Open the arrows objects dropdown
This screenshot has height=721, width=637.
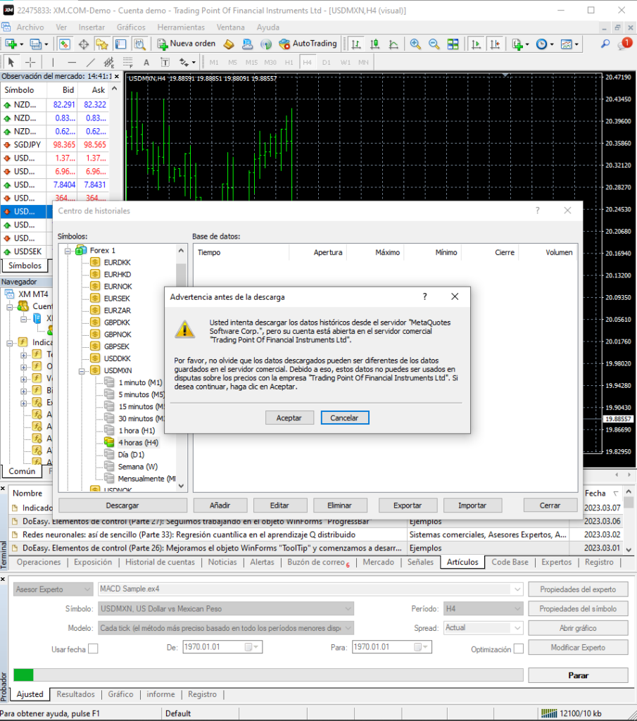[x=194, y=63]
